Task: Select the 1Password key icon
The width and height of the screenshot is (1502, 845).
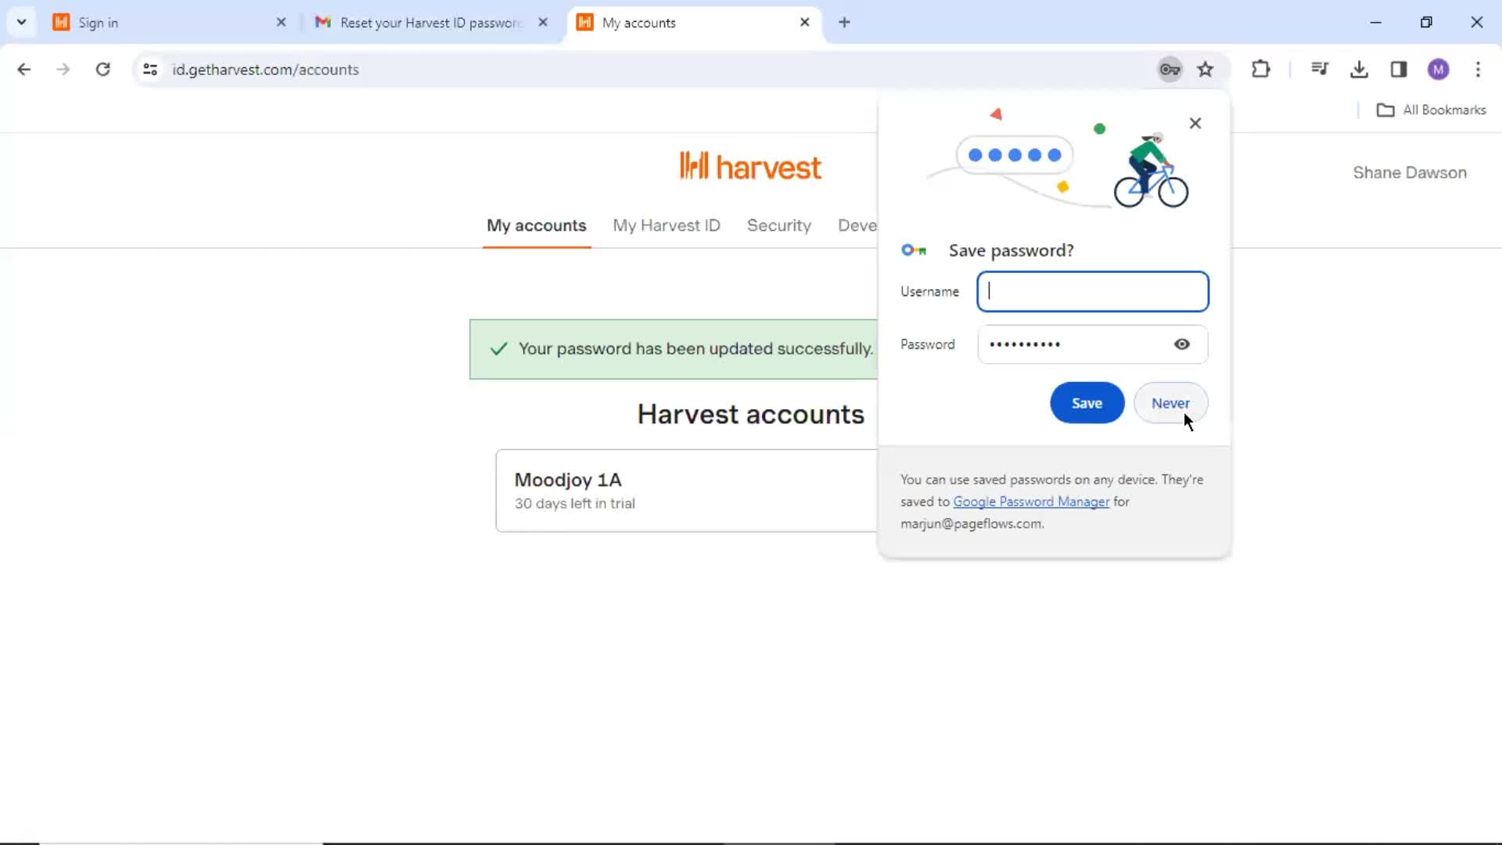Action: click(x=1170, y=69)
